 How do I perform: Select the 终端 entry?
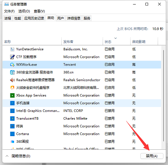pos(19,126)
